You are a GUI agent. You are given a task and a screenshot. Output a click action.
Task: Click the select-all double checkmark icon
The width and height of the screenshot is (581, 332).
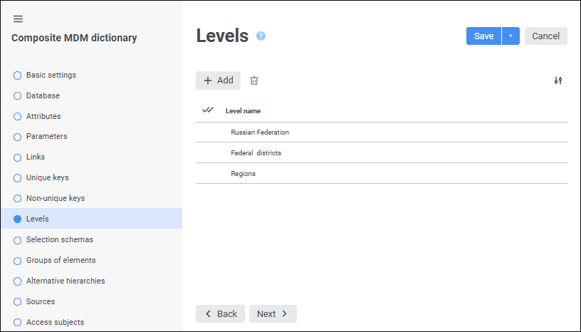[208, 110]
